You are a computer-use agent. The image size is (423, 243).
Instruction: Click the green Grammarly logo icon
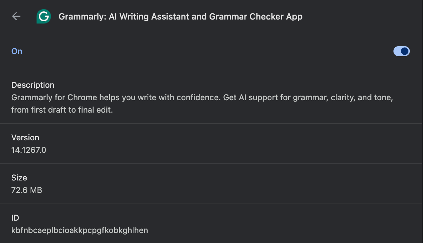point(44,17)
